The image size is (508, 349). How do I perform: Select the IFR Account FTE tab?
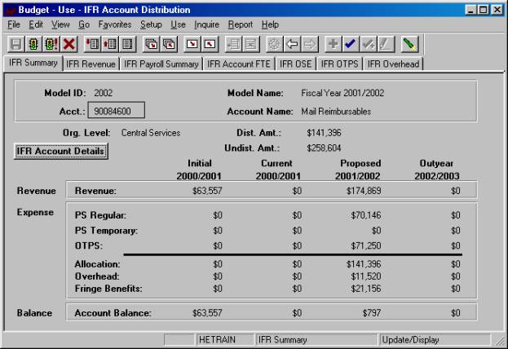pos(239,63)
